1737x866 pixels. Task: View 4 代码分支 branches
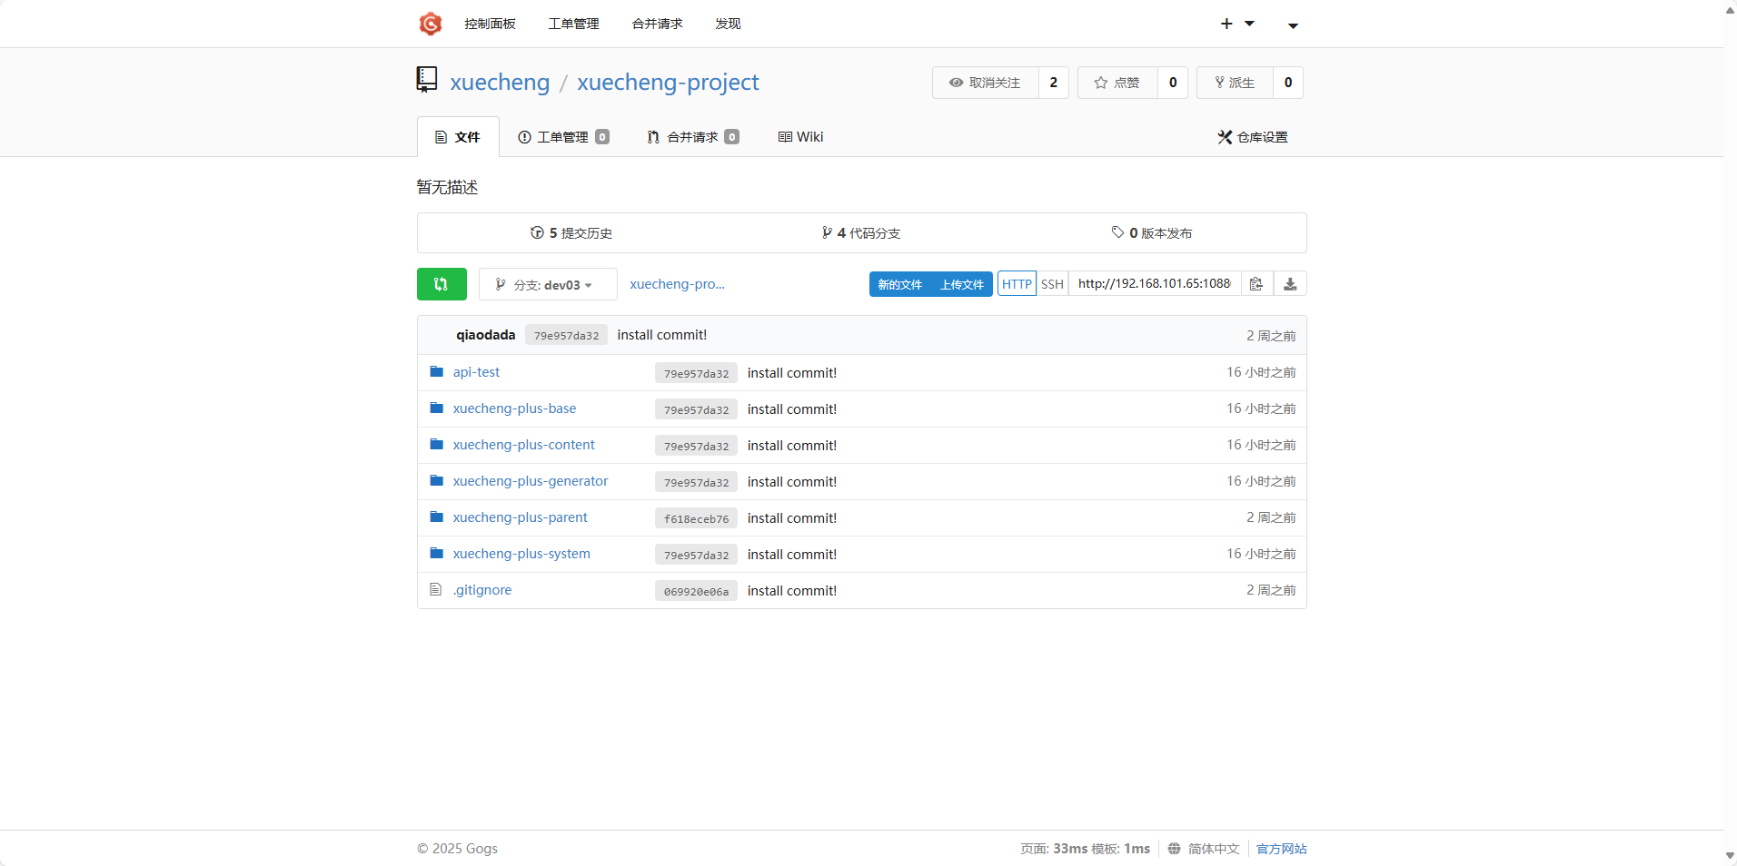click(x=861, y=233)
